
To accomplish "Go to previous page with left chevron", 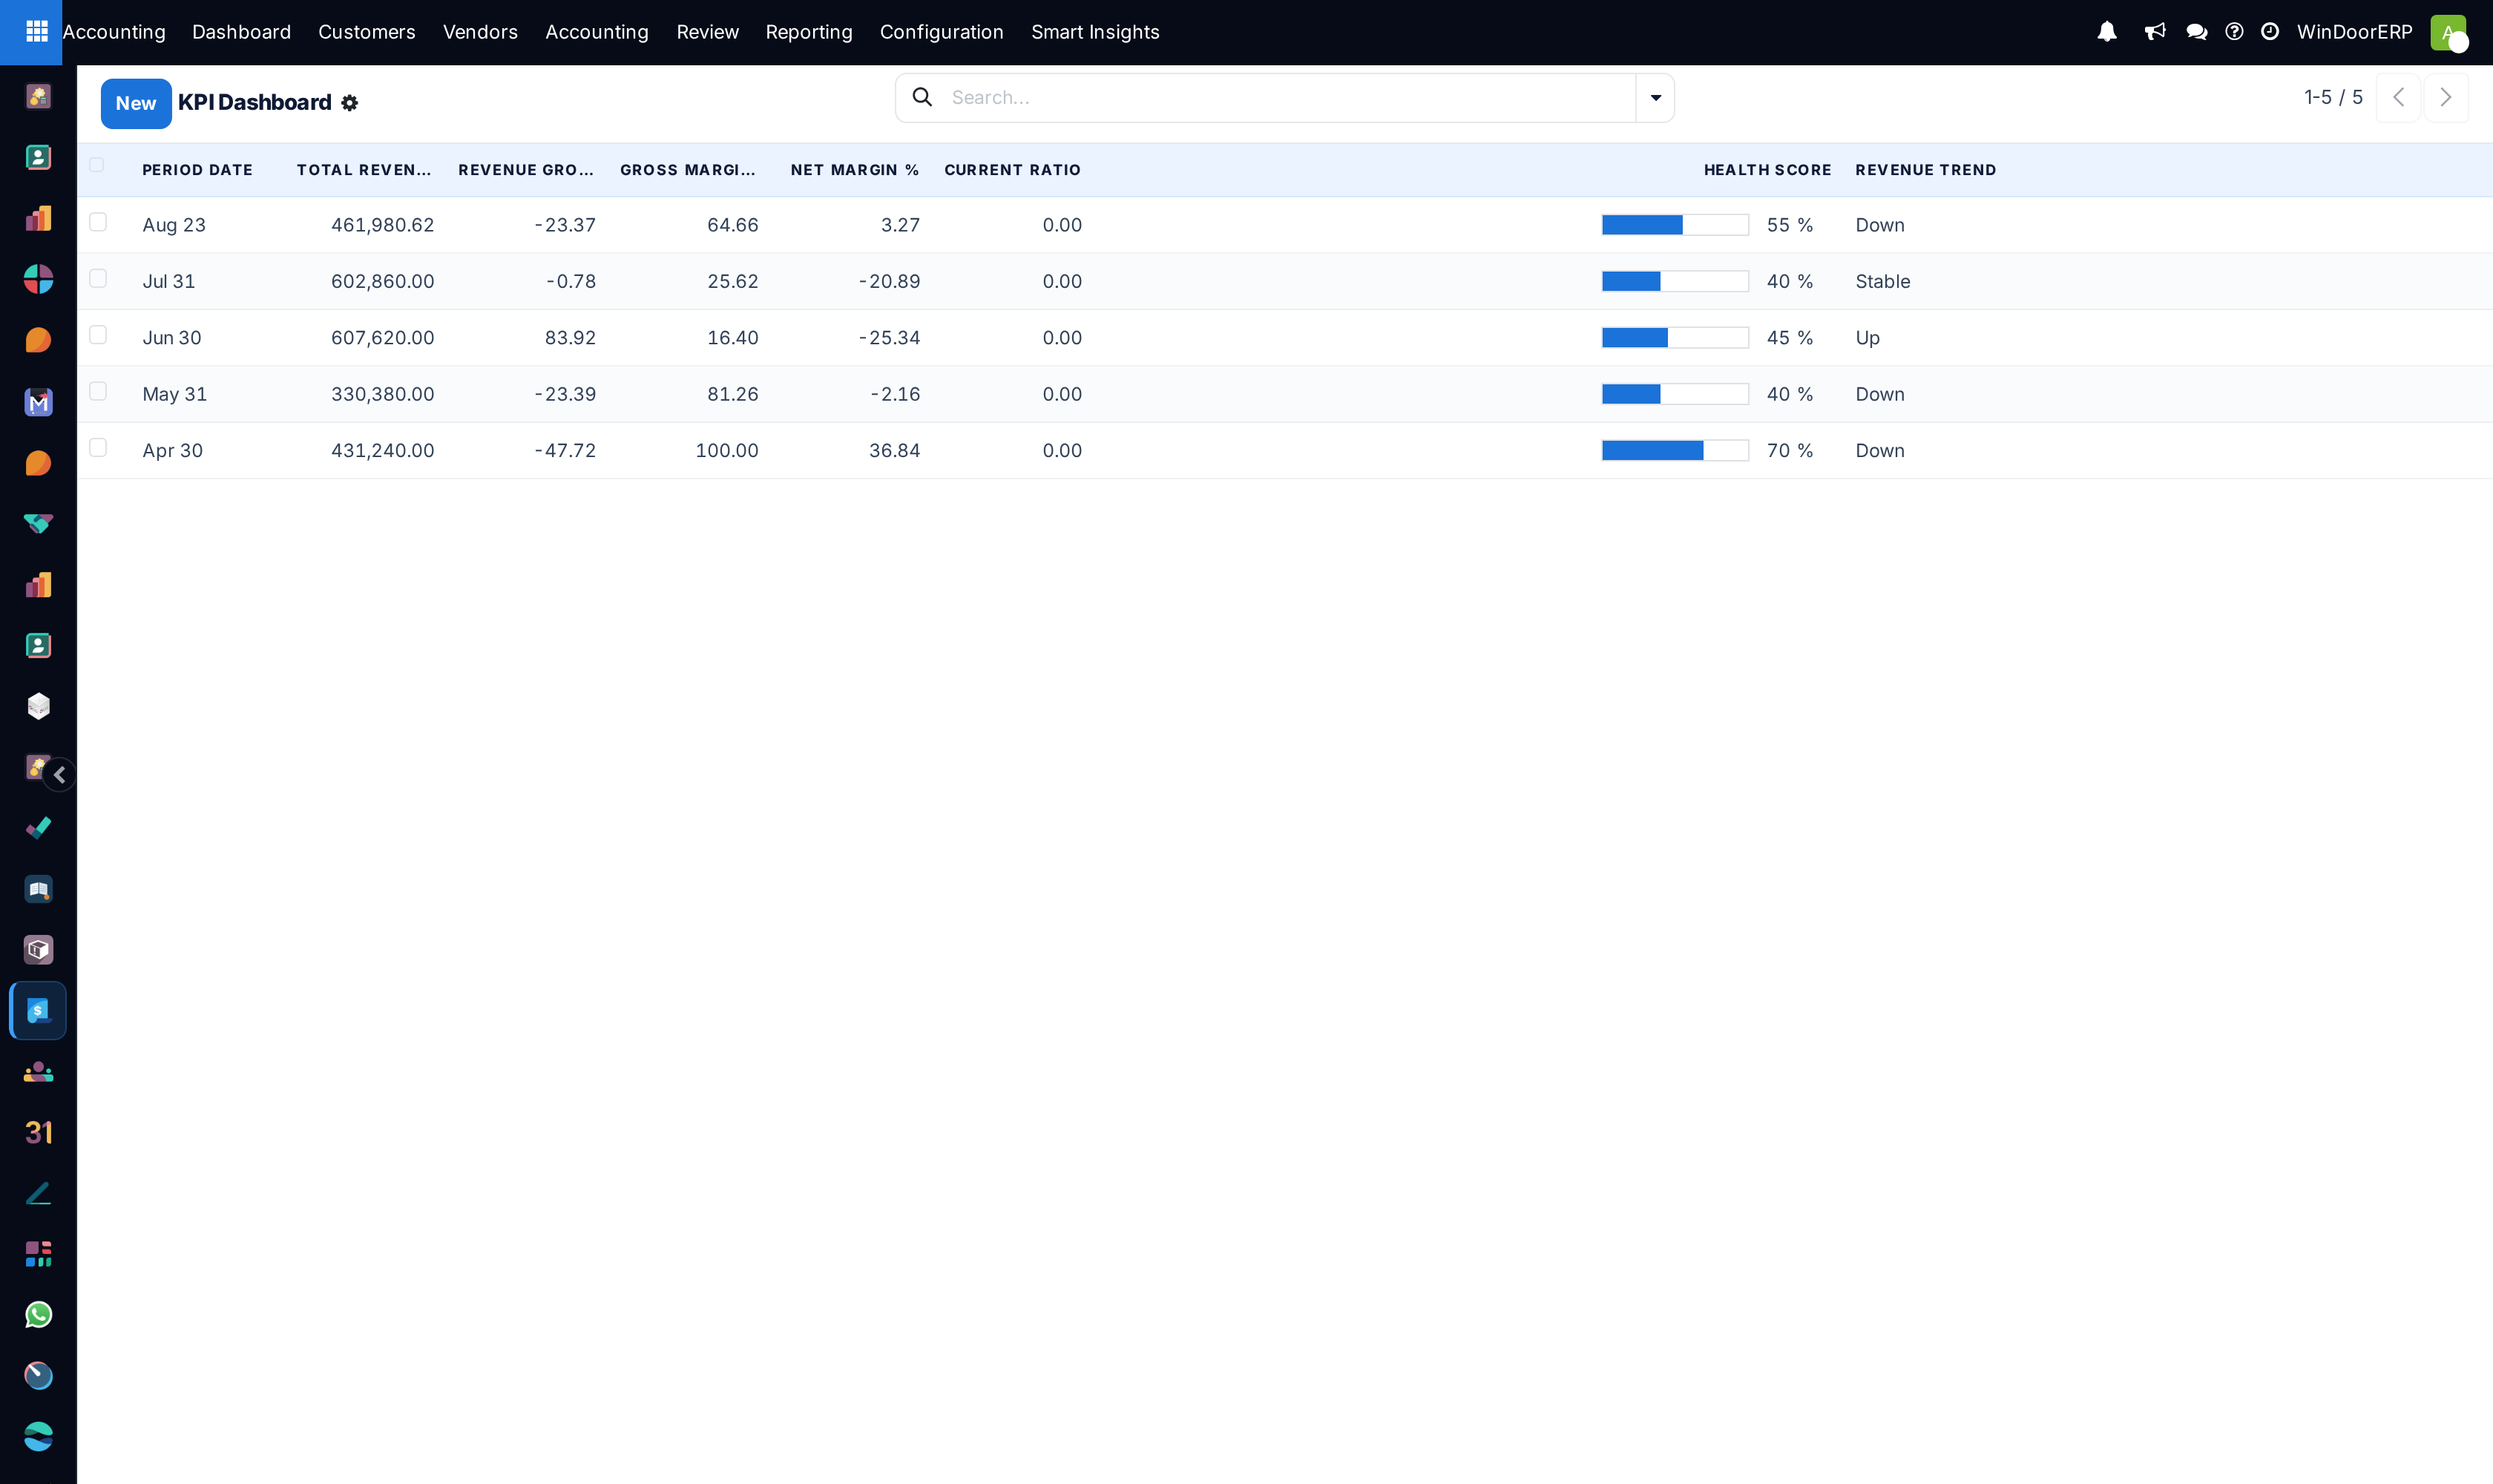I will point(2398,97).
